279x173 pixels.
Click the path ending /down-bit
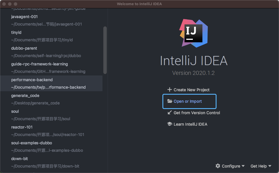pos(45,166)
